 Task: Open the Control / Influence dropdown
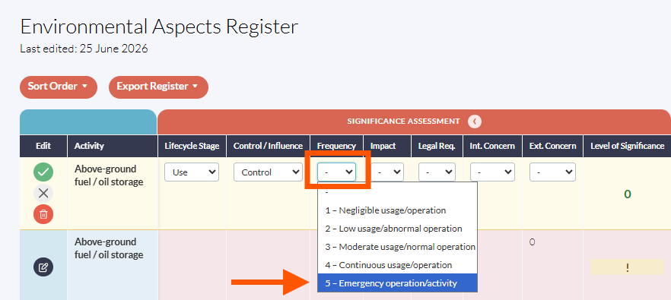(268, 172)
